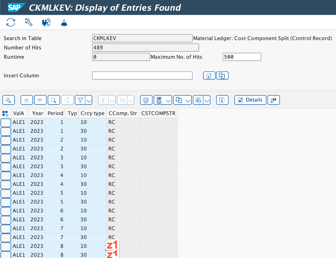This screenshot has height=258, width=336.
Task: Click the Runtime field showing 0
Action: pos(121,57)
